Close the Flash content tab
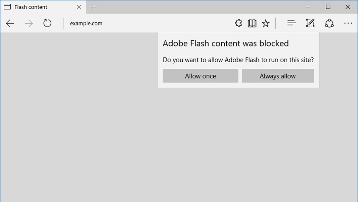The height and width of the screenshot is (202, 358). [x=79, y=7]
